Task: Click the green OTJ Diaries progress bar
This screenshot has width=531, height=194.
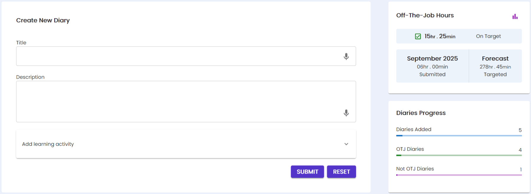Action: point(459,155)
